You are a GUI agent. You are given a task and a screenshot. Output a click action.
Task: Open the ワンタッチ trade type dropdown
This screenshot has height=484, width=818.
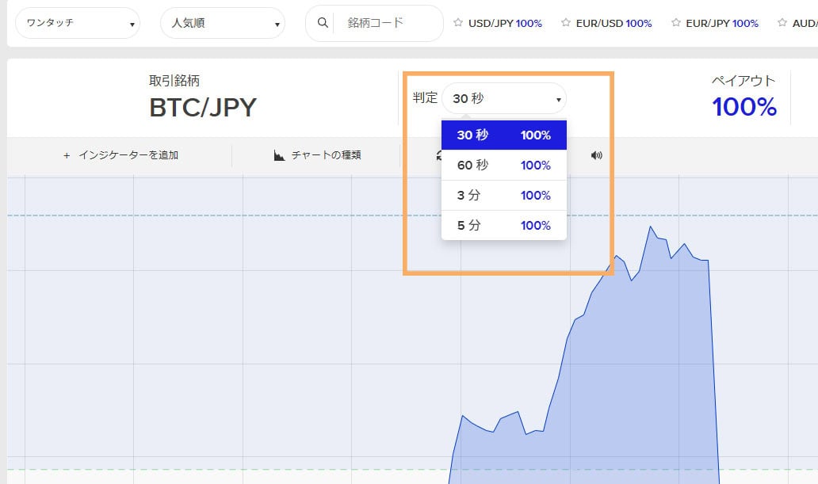click(78, 23)
